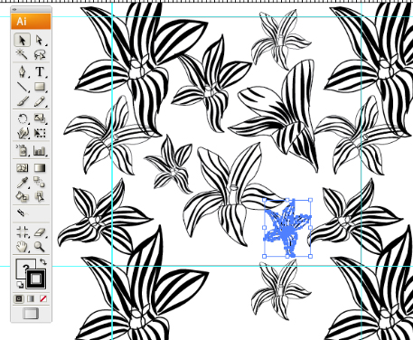Click the orange Ai panel header
The image size is (413, 340).
coord(31,22)
